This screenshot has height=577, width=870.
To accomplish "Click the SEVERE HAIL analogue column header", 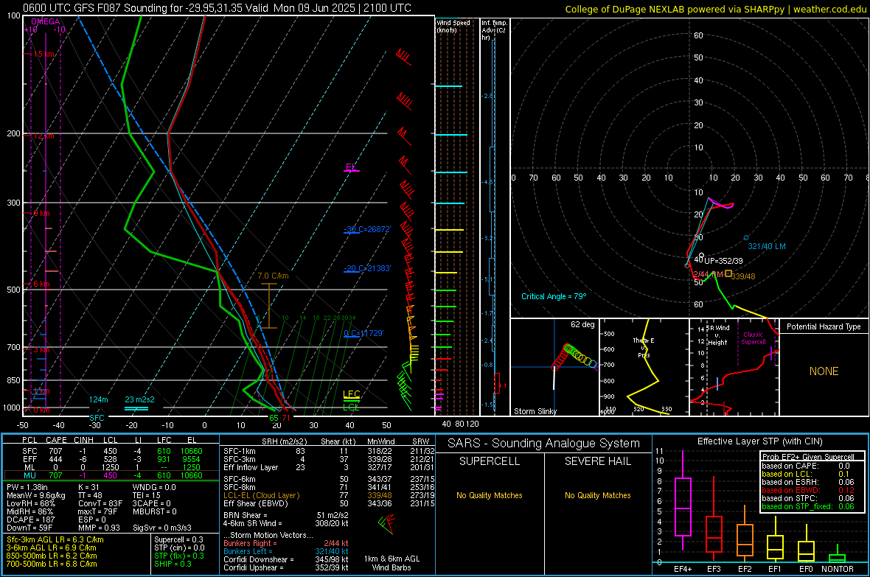I will click(597, 461).
